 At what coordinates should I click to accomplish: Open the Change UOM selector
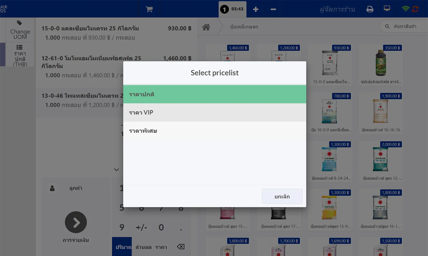pyautogui.click(x=19, y=30)
